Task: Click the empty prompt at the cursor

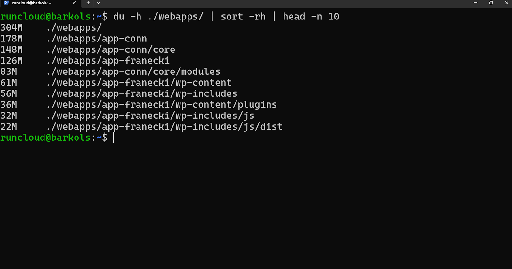Action: coord(114,138)
